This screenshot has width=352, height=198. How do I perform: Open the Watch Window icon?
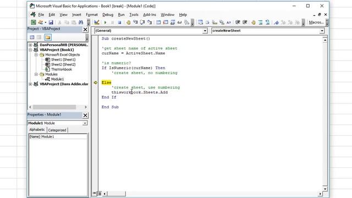(172, 22)
